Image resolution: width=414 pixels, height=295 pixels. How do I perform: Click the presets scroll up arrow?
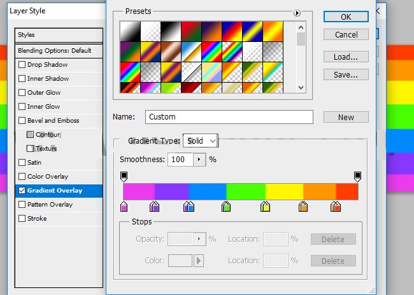click(x=301, y=27)
